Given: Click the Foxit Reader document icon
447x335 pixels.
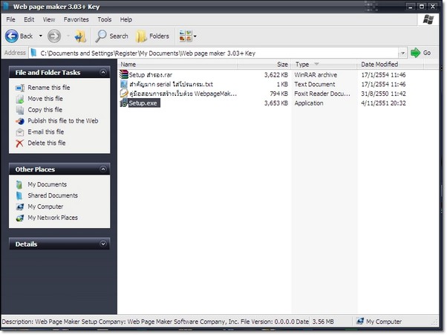Looking at the screenshot, I should [x=124, y=94].
